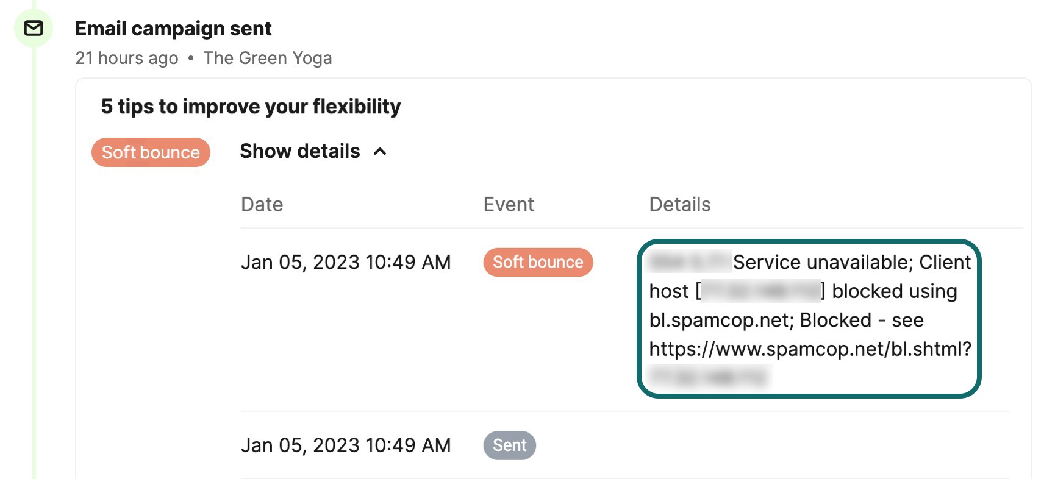Viewport: 1055px width, 479px height.
Task: Open the Email campaign sent heading
Action: click(x=173, y=29)
